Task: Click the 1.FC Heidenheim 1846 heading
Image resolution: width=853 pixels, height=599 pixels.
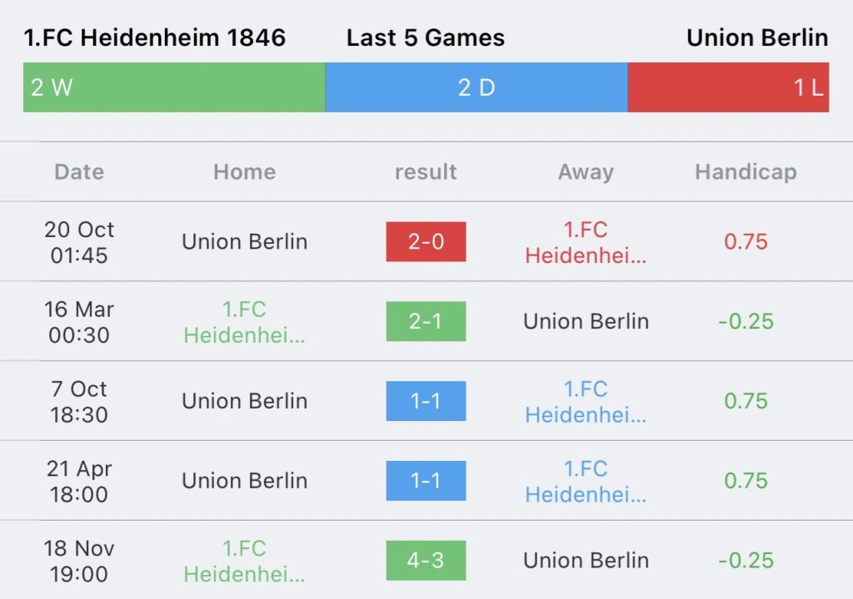Action: coord(155,37)
